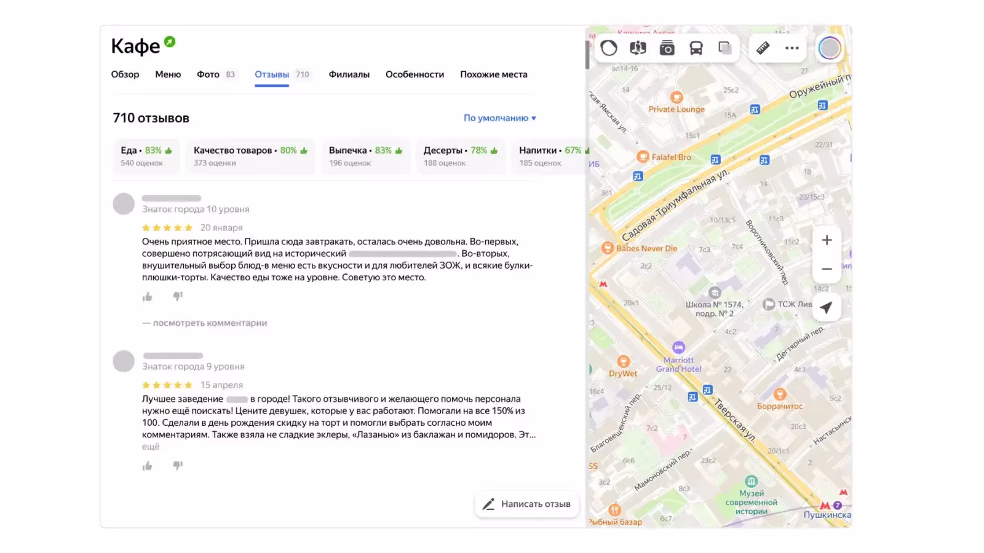
Task: Enable the moving transport bus icon
Action: pos(696,48)
